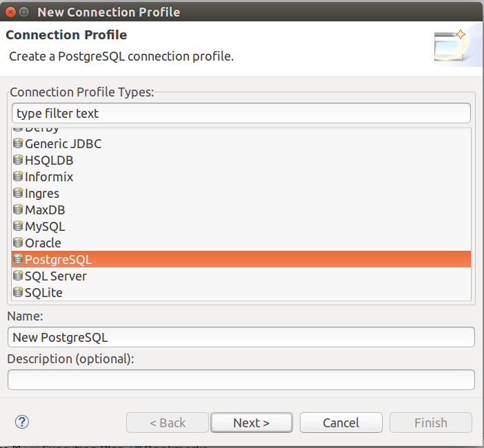Click the Informix database icon
Screen dimensions: 484x448
[18, 176]
